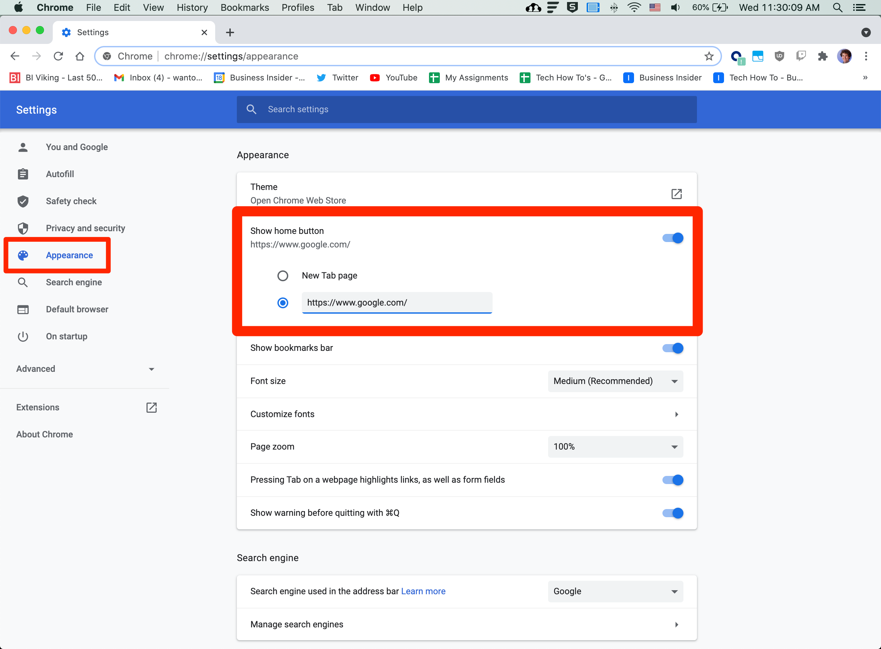Image resolution: width=881 pixels, height=649 pixels.
Task: Open My Assignments bookmark
Action: [469, 78]
